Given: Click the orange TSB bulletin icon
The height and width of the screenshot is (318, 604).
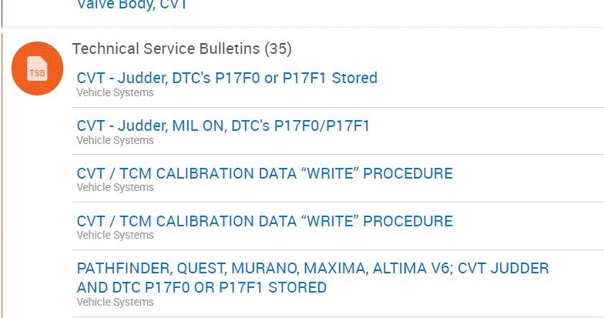Looking at the screenshot, I should pyautogui.click(x=37, y=68).
